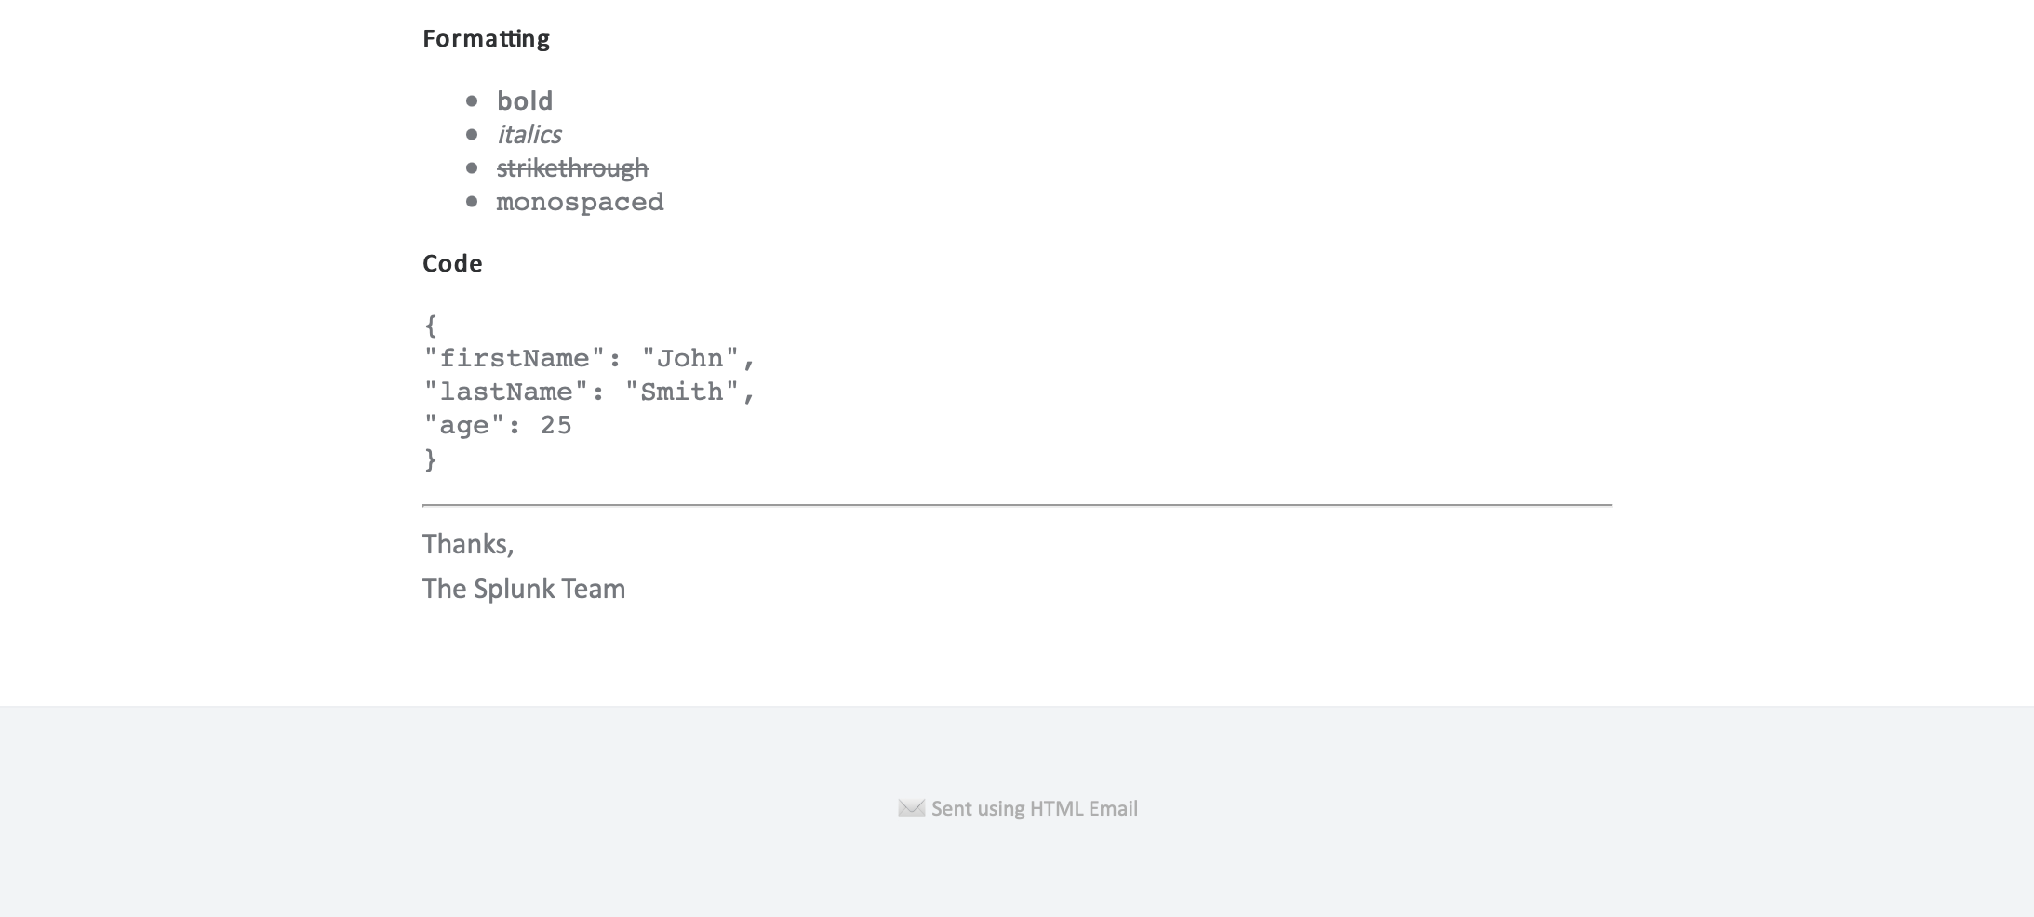Click the closing curly brace line
The image size is (2034, 917).
[x=430, y=459]
